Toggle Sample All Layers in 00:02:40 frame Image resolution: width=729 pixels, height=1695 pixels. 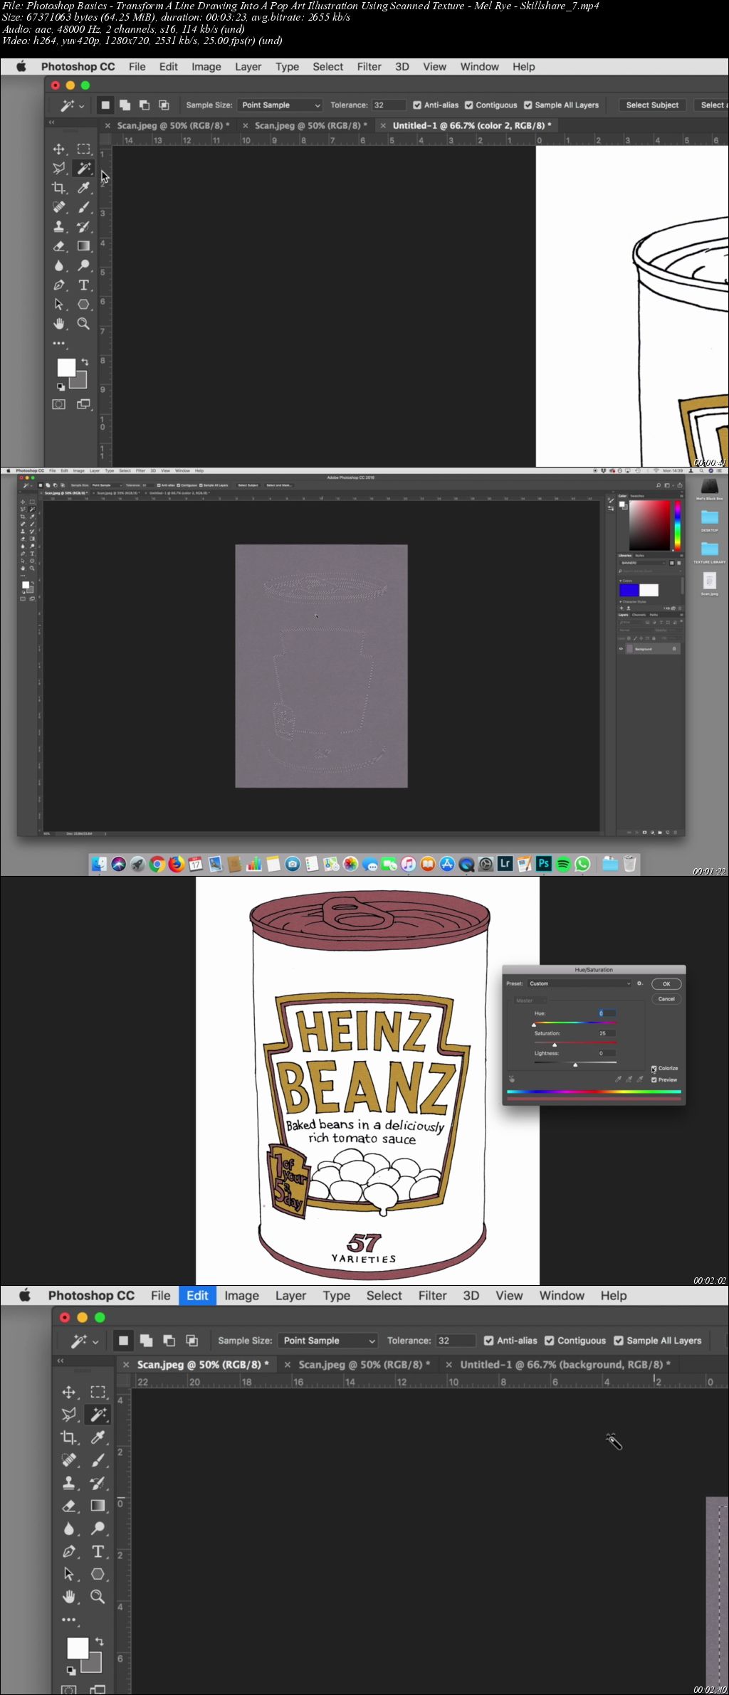618,1341
